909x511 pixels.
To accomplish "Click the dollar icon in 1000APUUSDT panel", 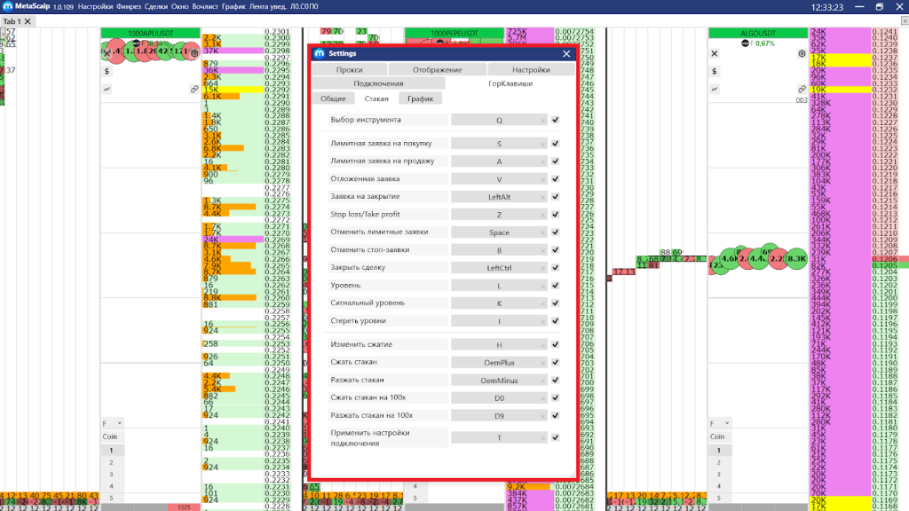I will pyautogui.click(x=107, y=71).
